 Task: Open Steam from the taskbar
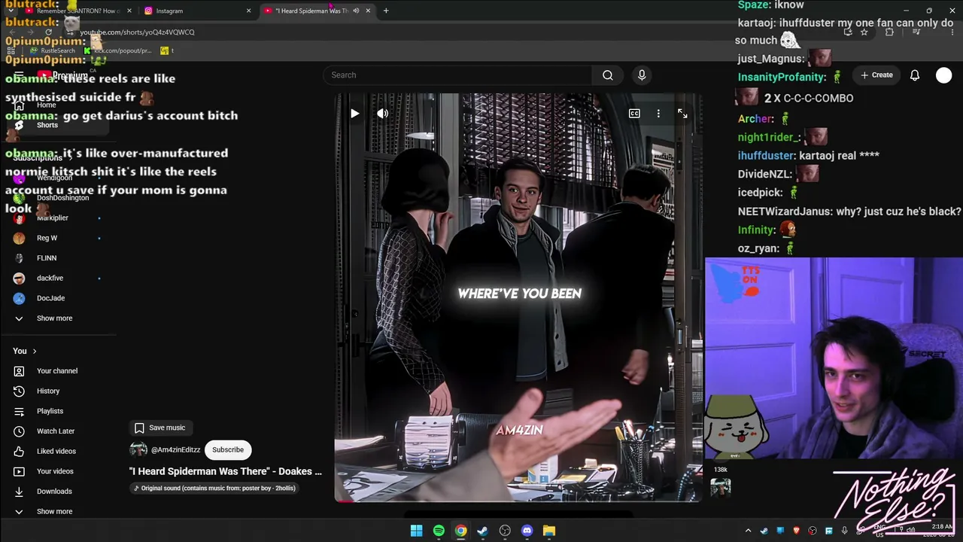point(482,531)
